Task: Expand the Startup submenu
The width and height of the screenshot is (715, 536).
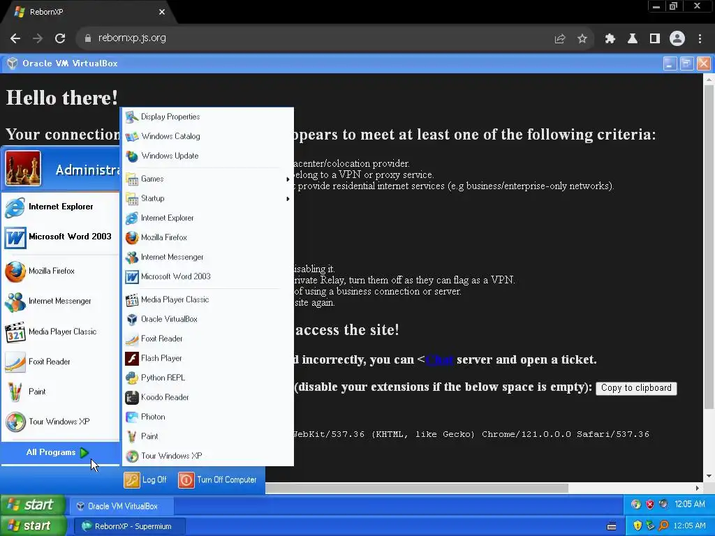Action: coord(207,199)
